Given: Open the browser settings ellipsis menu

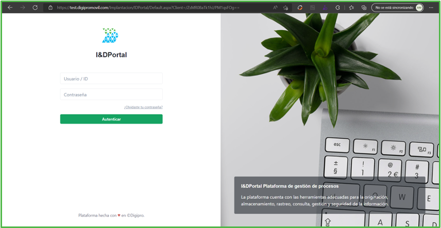Looking at the screenshot, I should pyautogui.click(x=431, y=8).
